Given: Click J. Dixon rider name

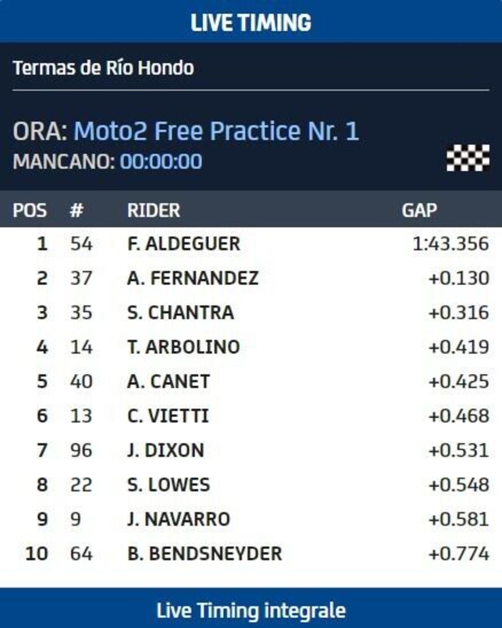Looking at the screenshot, I should (166, 450).
